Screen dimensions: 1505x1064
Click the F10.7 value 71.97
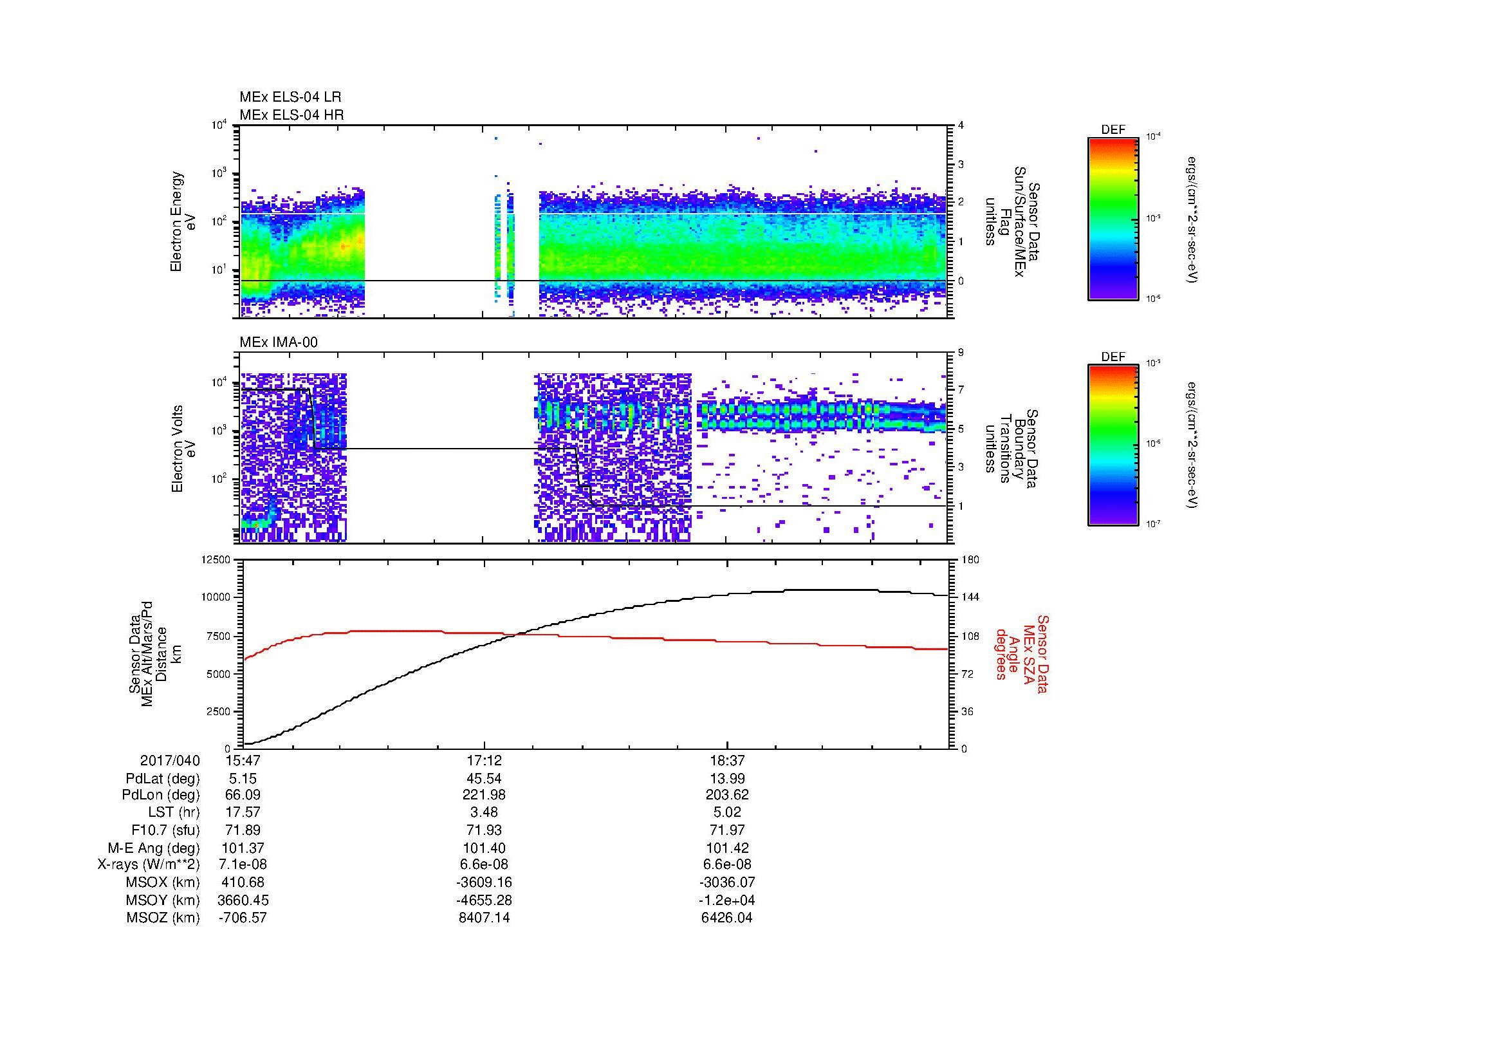pyautogui.click(x=727, y=830)
